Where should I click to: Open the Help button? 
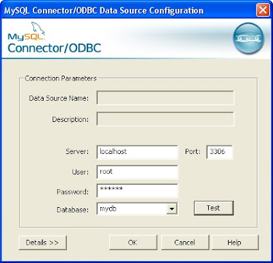[235, 243]
